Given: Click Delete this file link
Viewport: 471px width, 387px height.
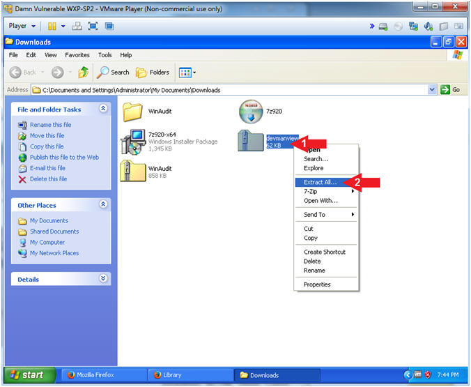Looking at the screenshot, I should (x=48, y=179).
